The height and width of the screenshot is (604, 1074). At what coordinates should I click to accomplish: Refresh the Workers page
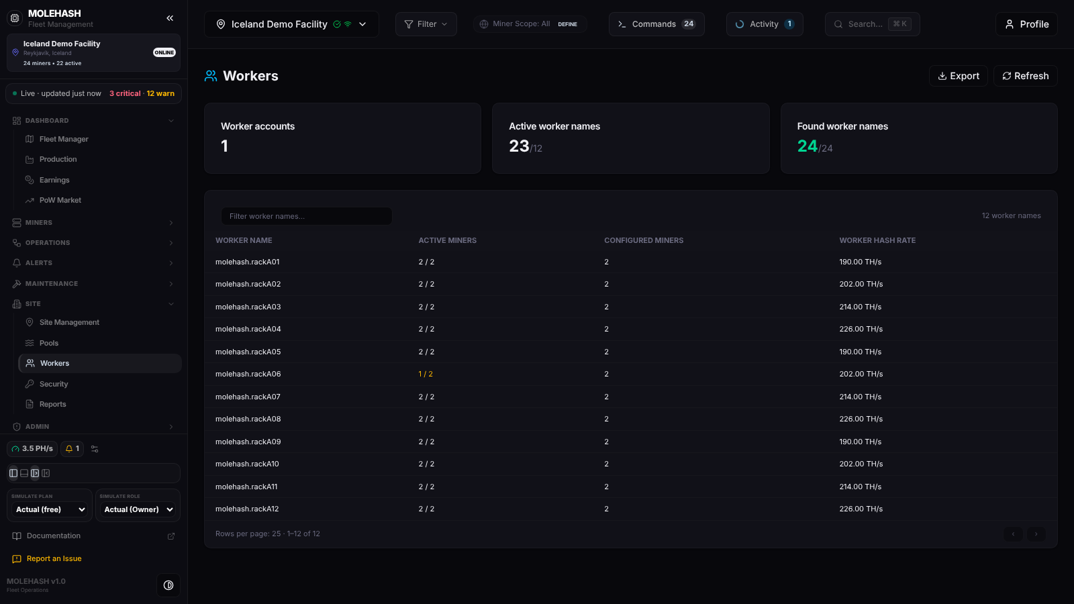coord(1025,76)
